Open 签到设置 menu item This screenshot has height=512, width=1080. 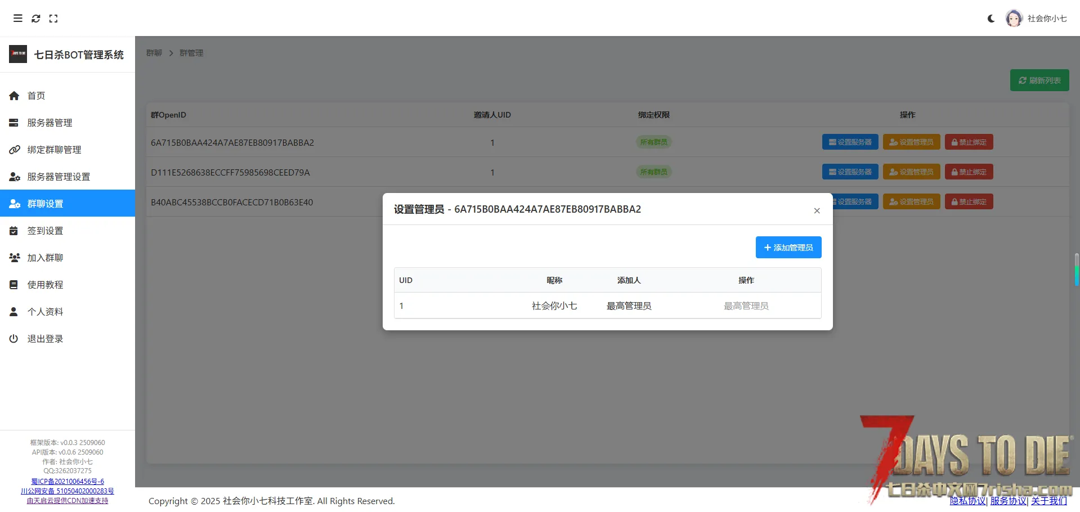pyautogui.click(x=68, y=231)
